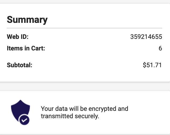Click the gray gap between the two cards
170x135 pixels.
(x=85, y=86)
